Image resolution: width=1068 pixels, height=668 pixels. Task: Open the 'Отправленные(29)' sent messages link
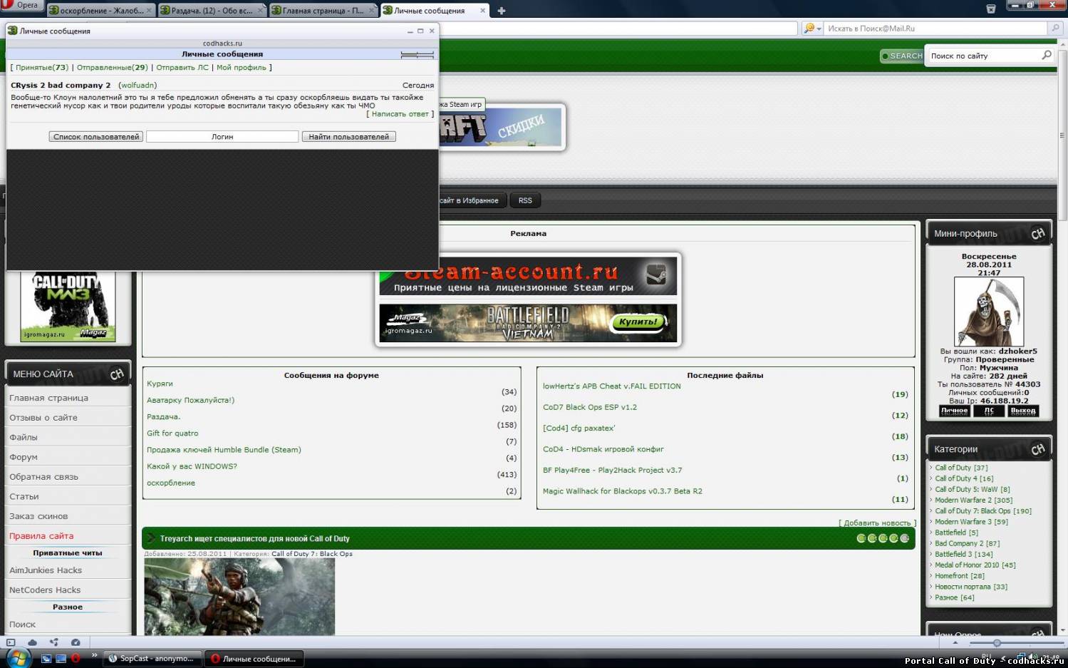112,68
